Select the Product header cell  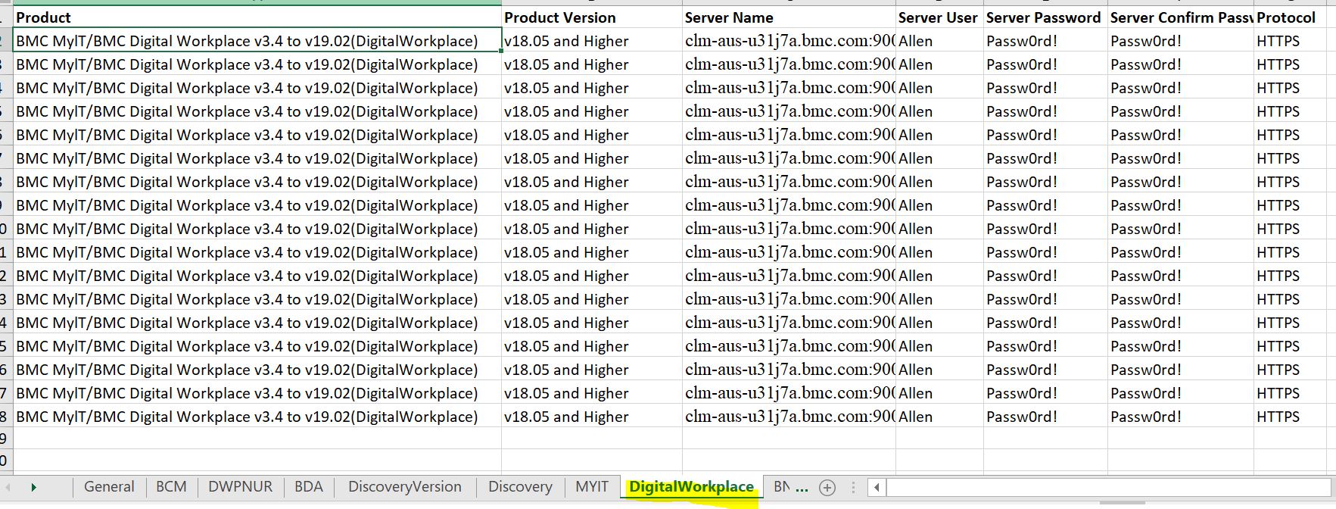pyautogui.click(x=257, y=17)
